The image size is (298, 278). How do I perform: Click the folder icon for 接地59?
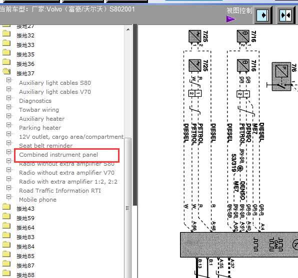(x=6, y=216)
